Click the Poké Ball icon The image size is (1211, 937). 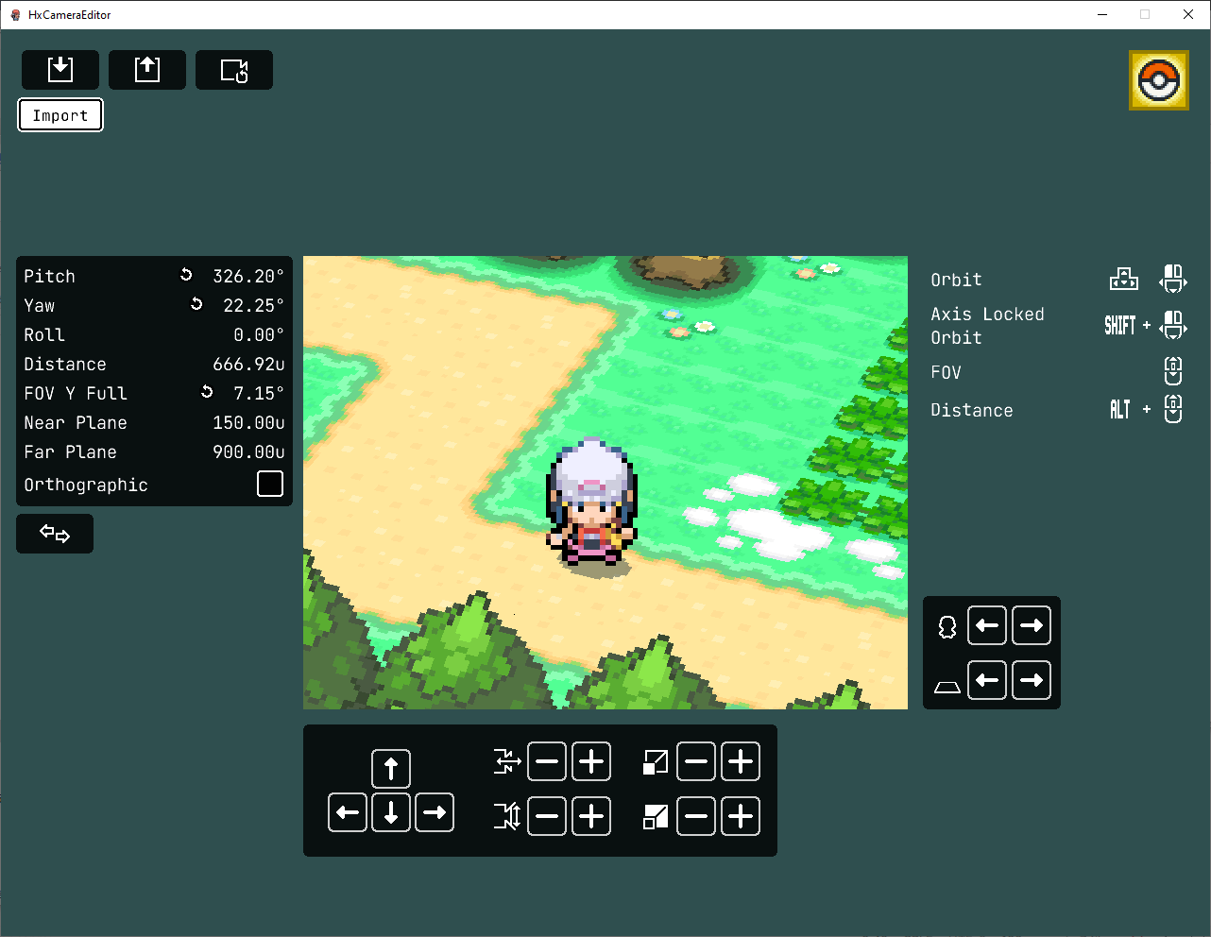tap(1159, 80)
